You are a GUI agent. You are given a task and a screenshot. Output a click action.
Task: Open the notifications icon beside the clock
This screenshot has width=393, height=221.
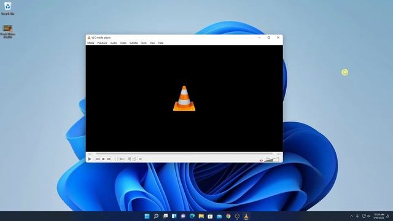click(387, 216)
